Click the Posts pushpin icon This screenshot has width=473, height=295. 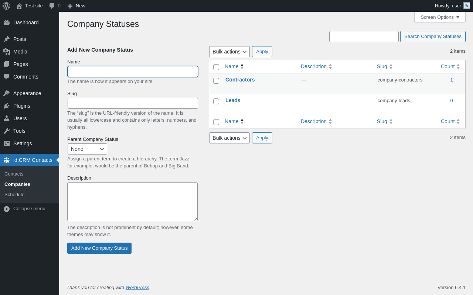tap(7, 39)
